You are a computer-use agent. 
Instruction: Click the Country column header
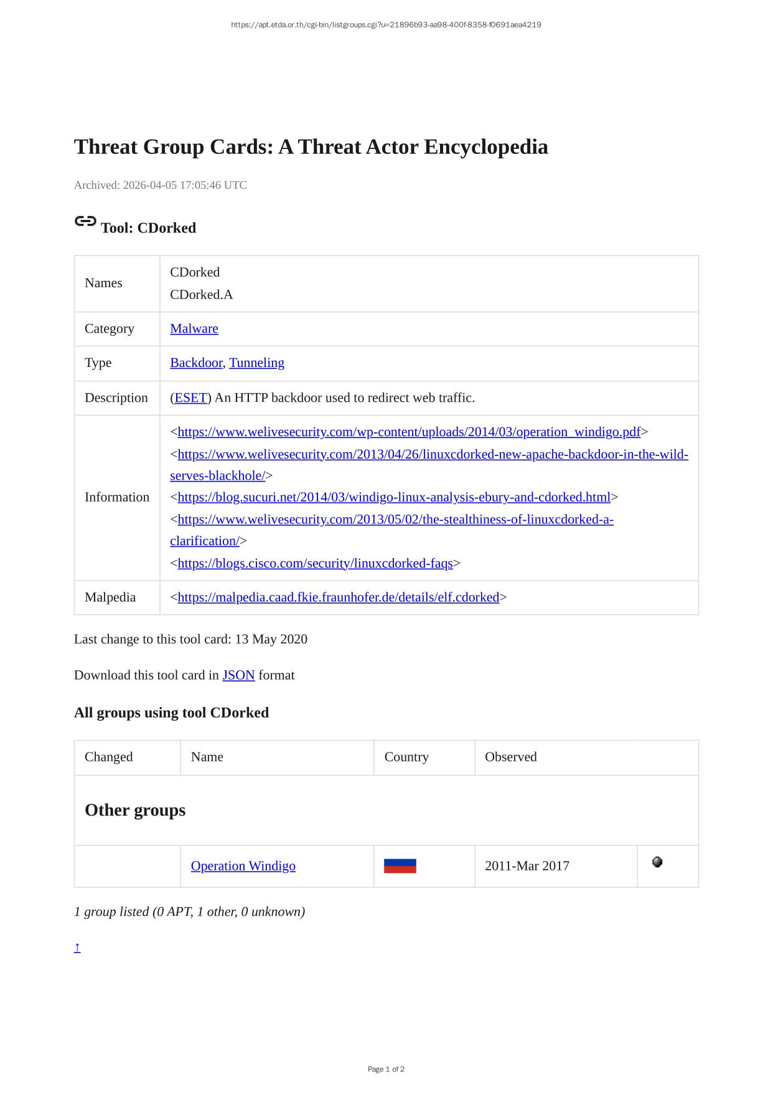pyautogui.click(x=406, y=757)
